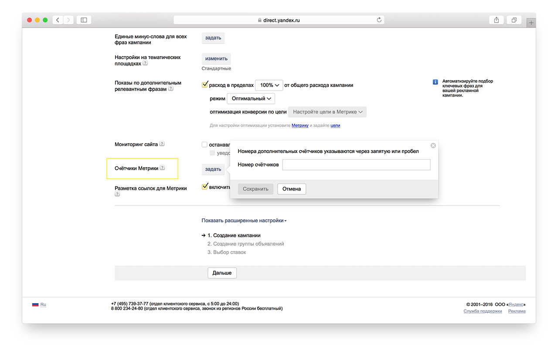
Task: Enable the Мониторинг сайта checkbox
Action: [204, 144]
